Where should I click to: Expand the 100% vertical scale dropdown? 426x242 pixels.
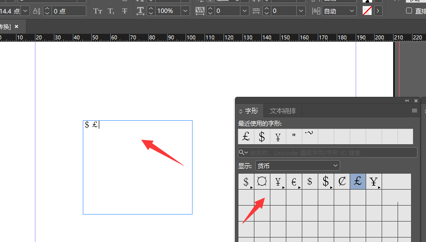point(185,10)
